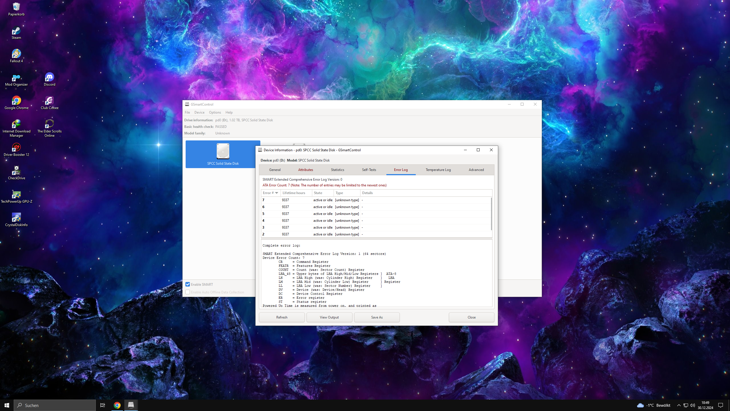Viewport: 730px width, 411px height.
Task: Show hidden system tray icons chevron
Action: click(x=679, y=405)
